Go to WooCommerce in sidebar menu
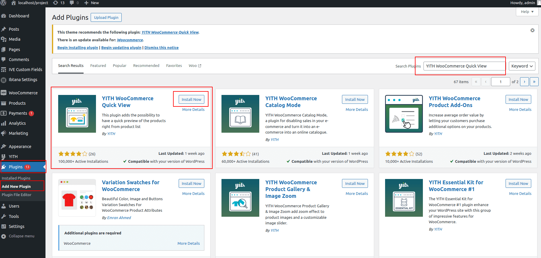 [x=23, y=93]
